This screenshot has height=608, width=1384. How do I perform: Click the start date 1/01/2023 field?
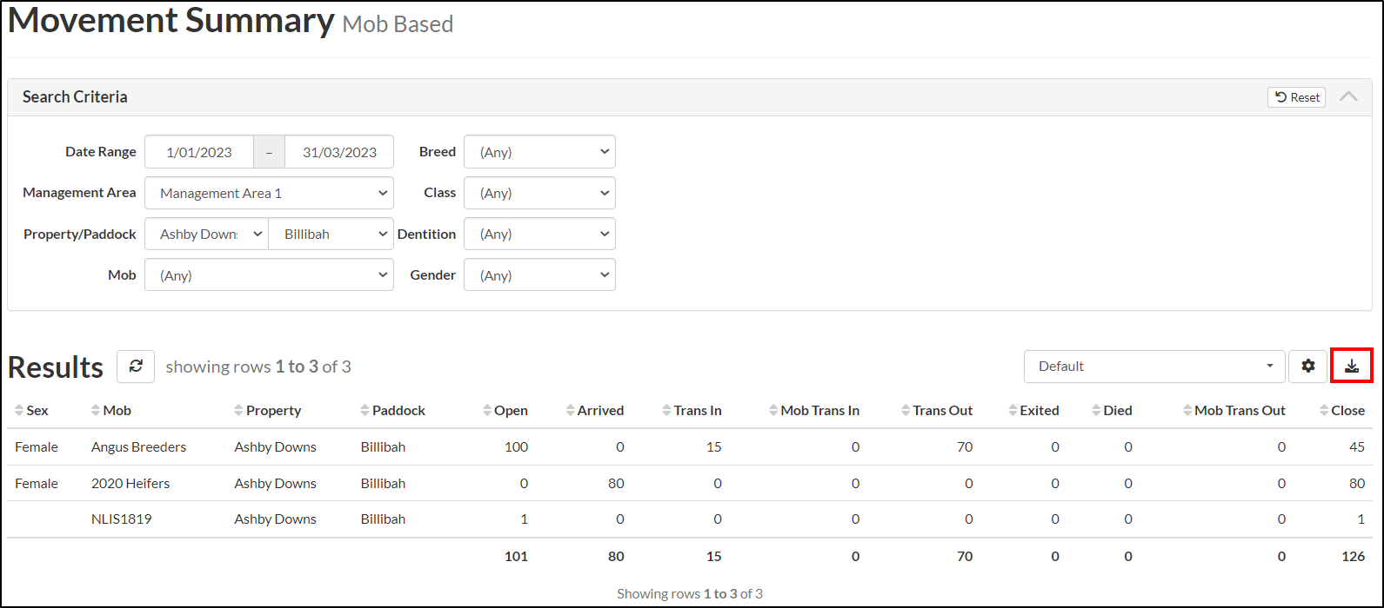[x=199, y=151]
